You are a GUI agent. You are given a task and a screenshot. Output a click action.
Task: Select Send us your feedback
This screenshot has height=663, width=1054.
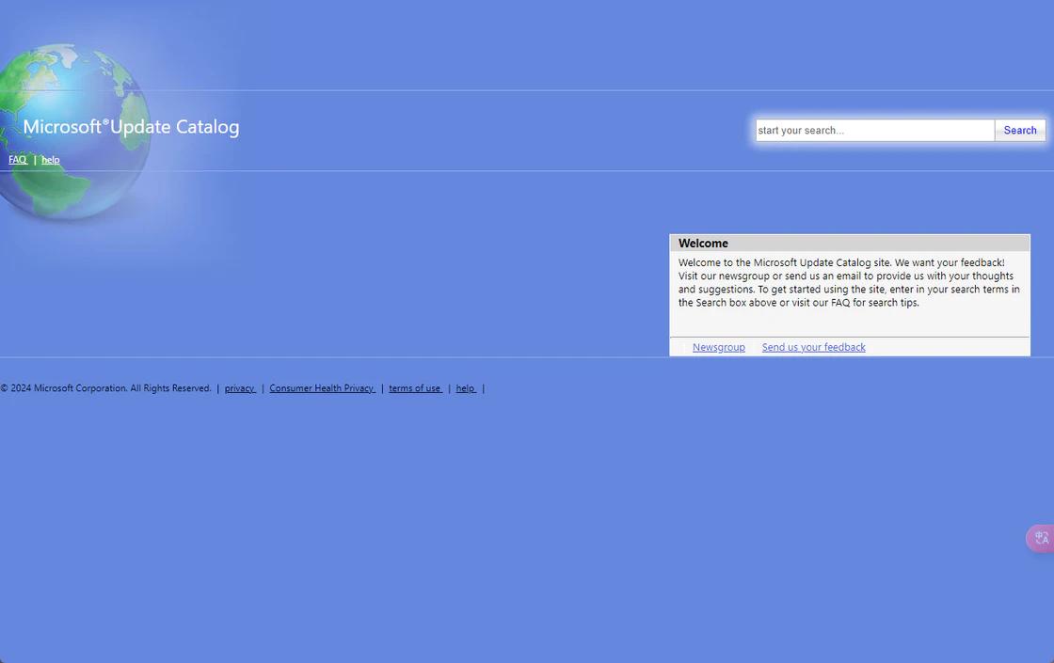[813, 346]
